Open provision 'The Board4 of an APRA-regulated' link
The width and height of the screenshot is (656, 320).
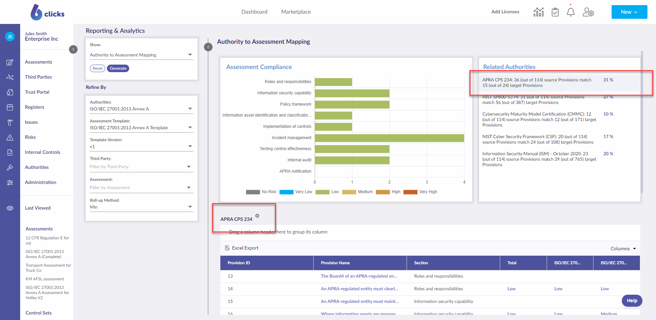tap(359, 276)
